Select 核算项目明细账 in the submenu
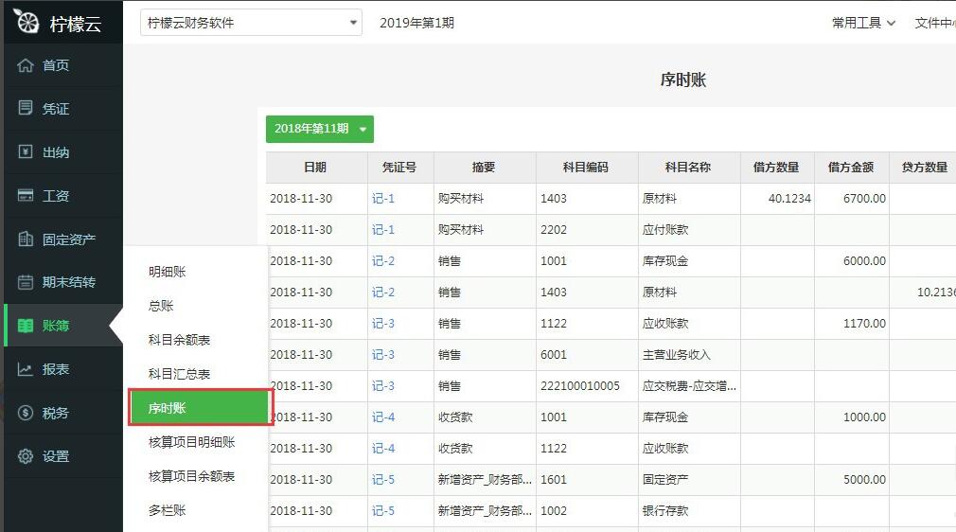Screen dimensions: 956x532 tap(191, 442)
